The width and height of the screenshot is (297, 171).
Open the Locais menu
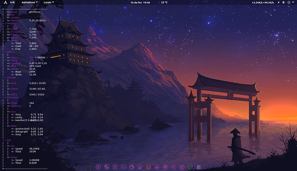49,2
